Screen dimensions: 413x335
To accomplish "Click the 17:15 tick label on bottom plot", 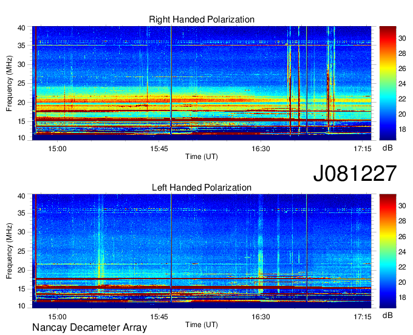I will [363, 317].
